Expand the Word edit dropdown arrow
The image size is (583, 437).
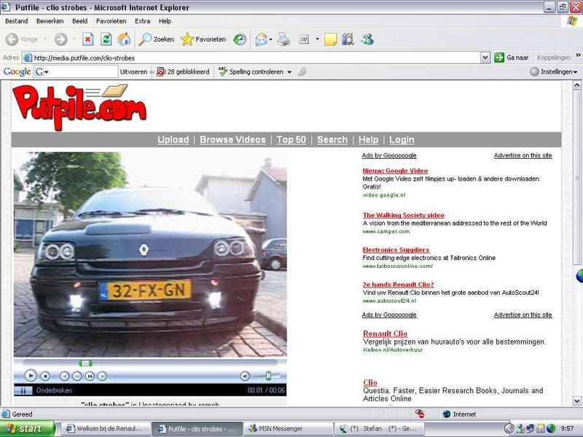coord(317,39)
